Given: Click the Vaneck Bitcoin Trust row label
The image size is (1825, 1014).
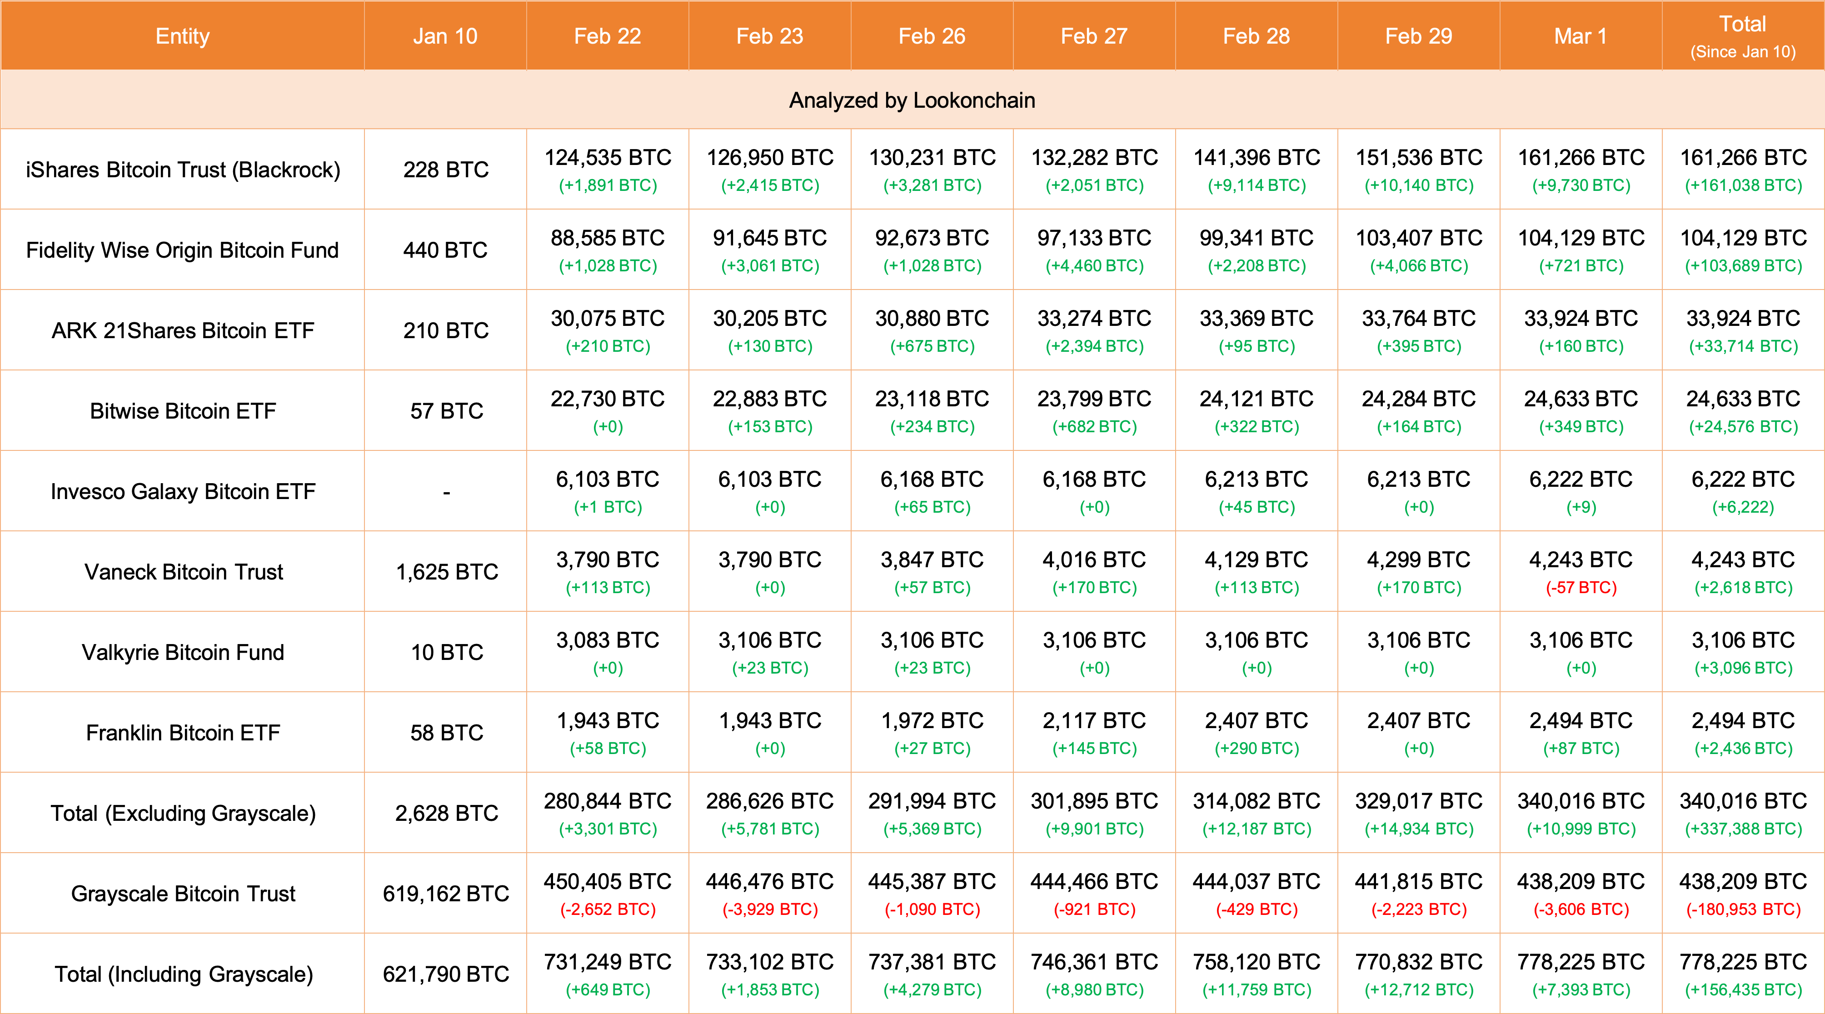Looking at the screenshot, I should [184, 572].
